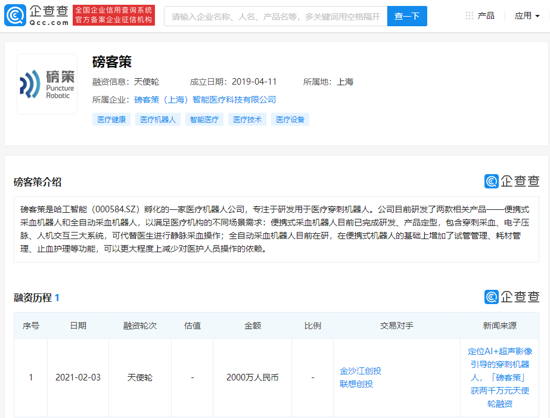Click the 查一下 search button

click(407, 16)
